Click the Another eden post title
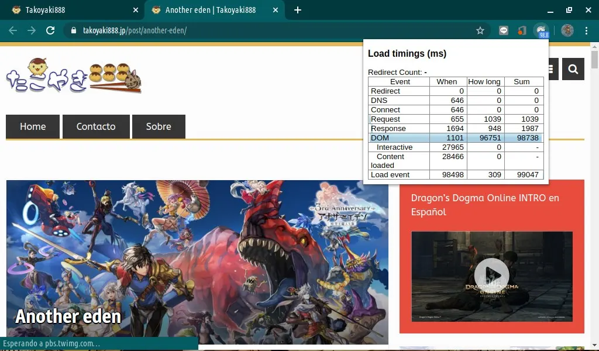This screenshot has height=351, width=599. pyautogui.click(x=68, y=316)
